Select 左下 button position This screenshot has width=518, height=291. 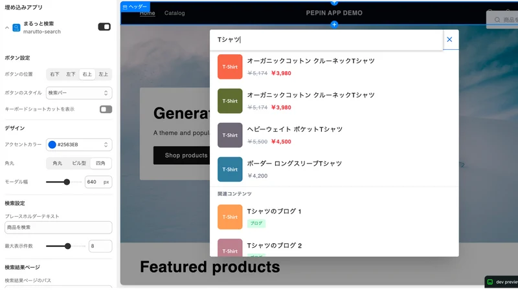[71, 74]
